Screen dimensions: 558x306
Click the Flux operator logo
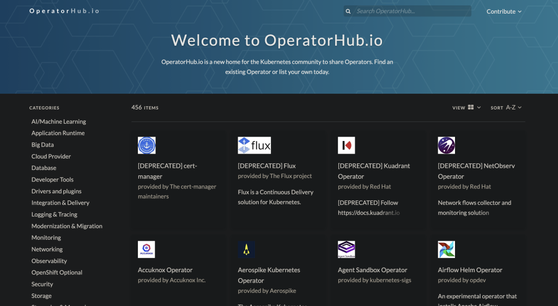pyautogui.click(x=254, y=145)
